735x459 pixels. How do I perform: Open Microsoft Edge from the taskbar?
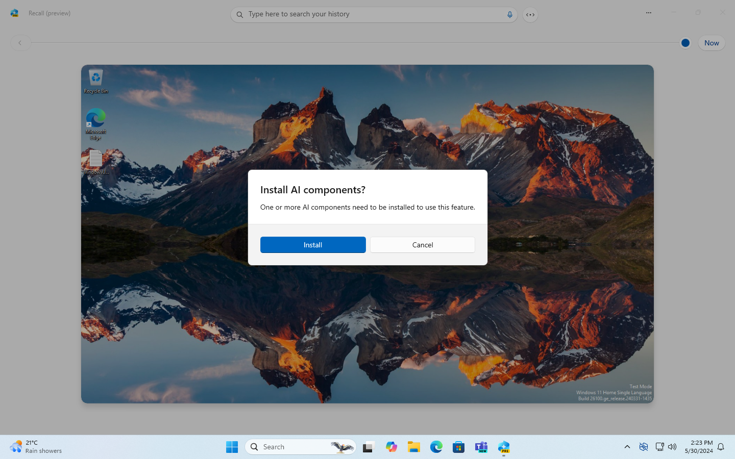[x=436, y=447]
